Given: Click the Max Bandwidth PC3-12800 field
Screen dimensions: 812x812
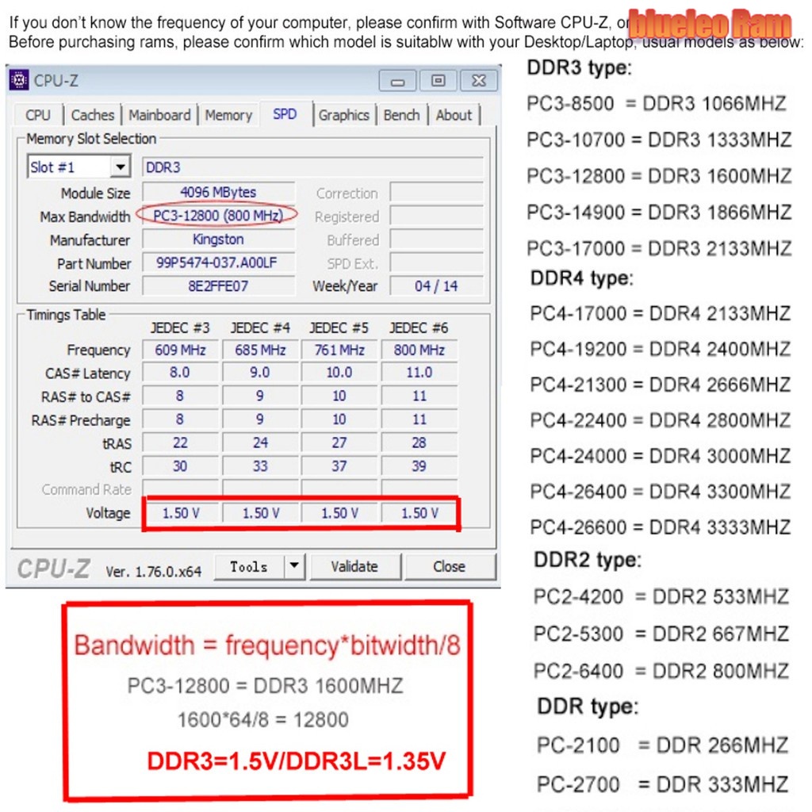Looking at the screenshot, I should [218, 216].
